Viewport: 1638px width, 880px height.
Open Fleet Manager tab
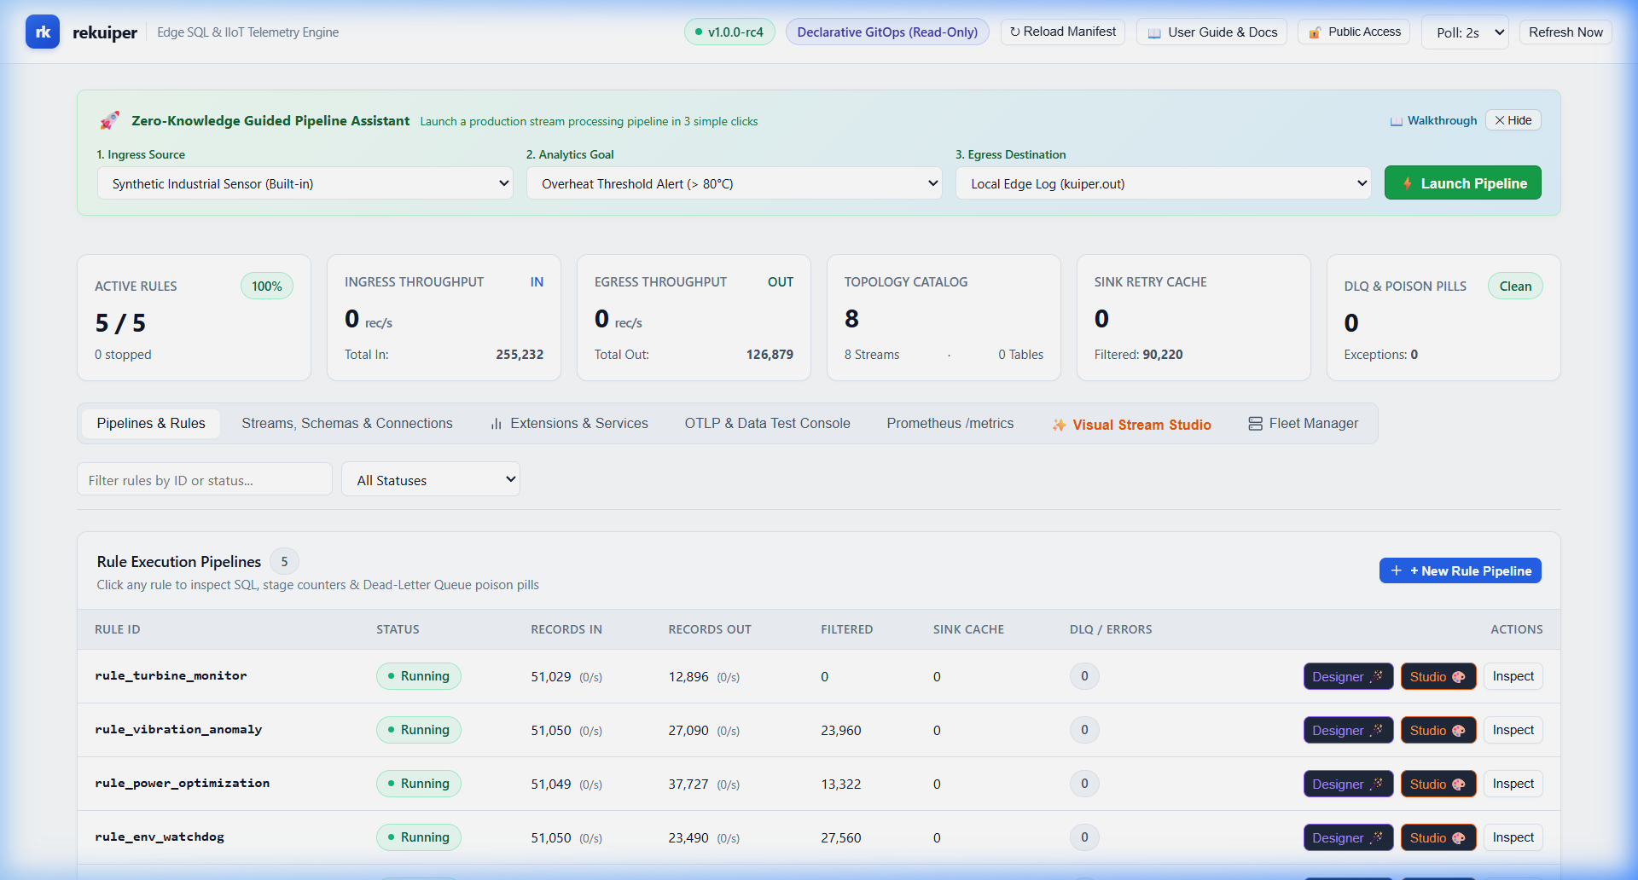click(1304, 424)
